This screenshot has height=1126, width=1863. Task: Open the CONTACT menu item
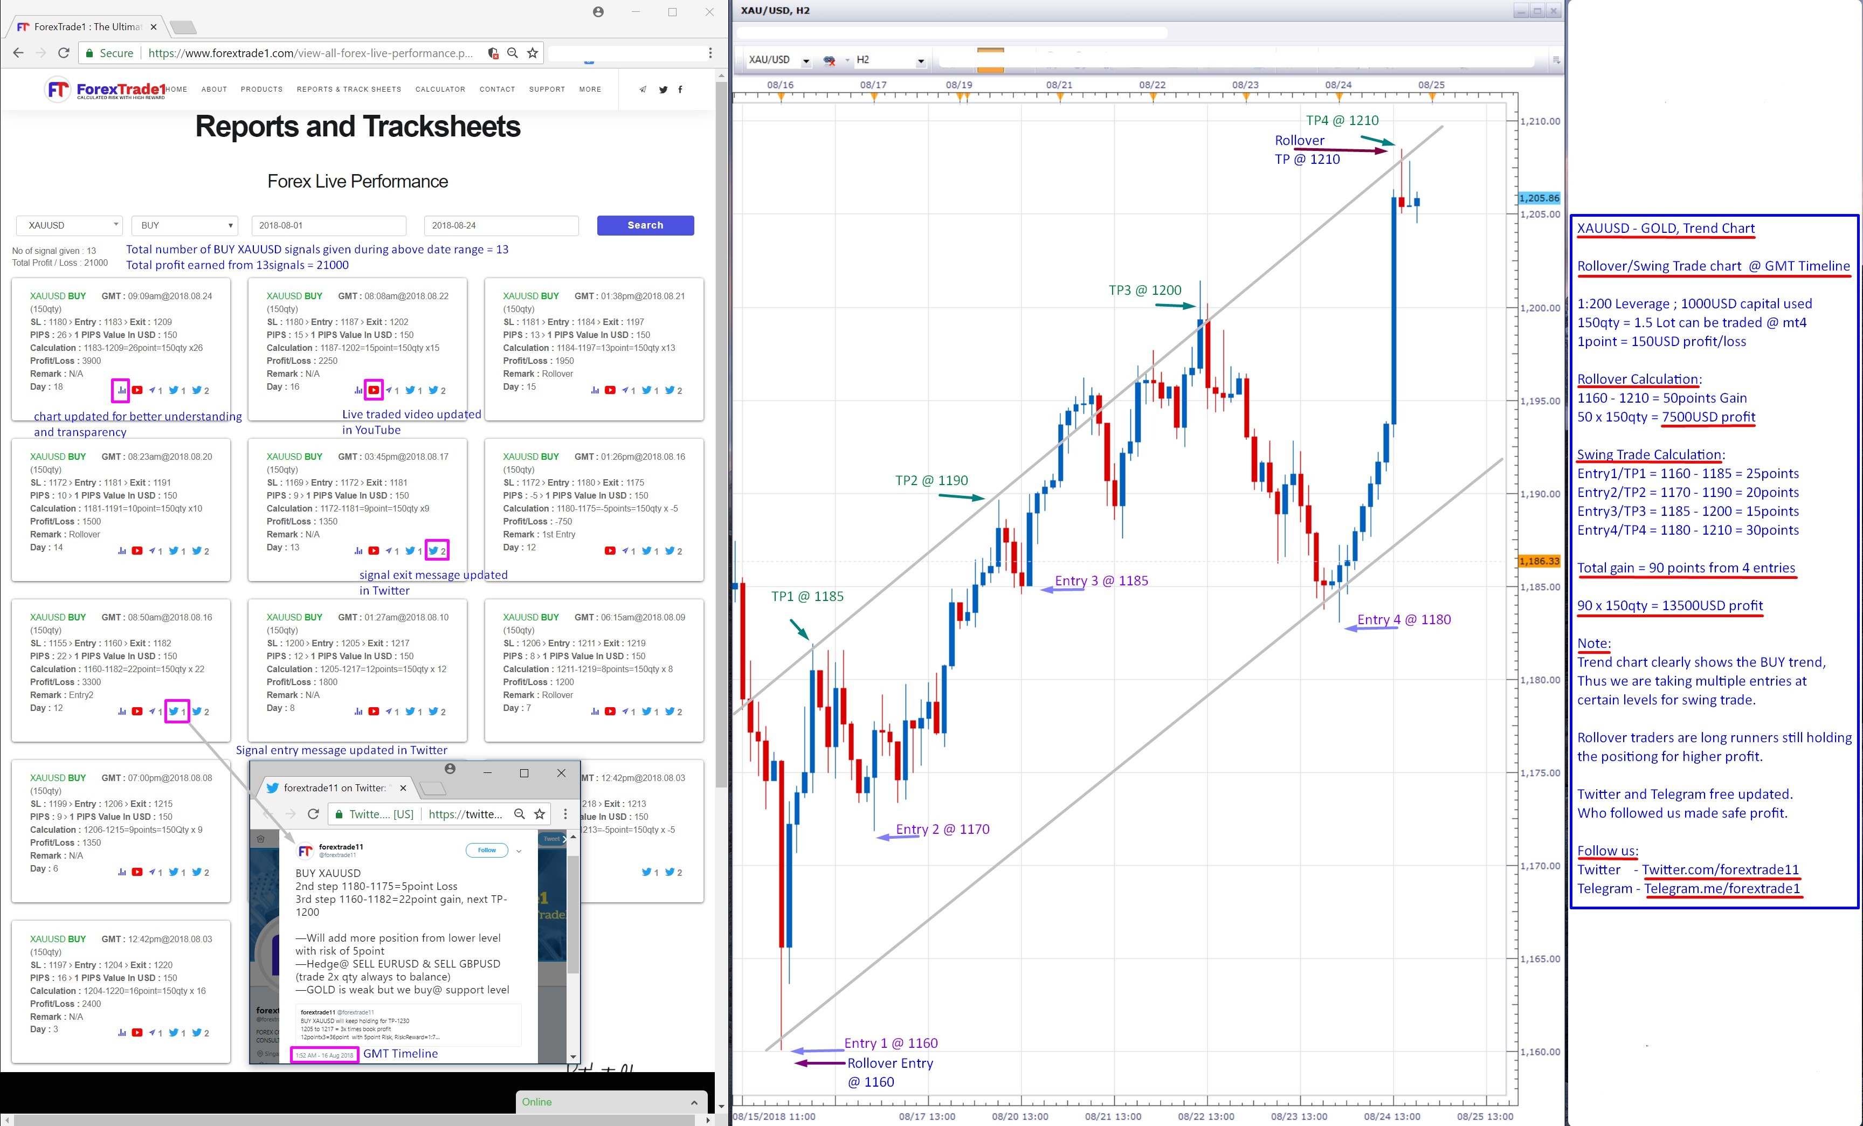point(497,89)
